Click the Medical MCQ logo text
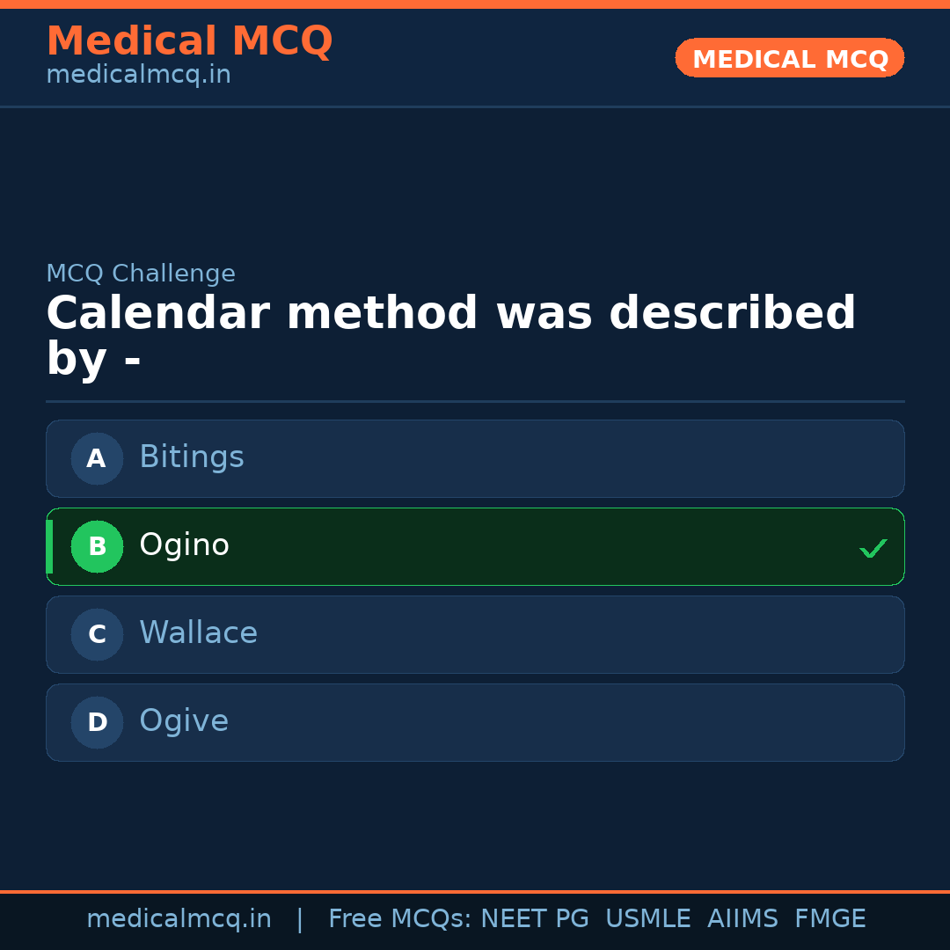Screen dimensions: 950x950 coord(189,40)
